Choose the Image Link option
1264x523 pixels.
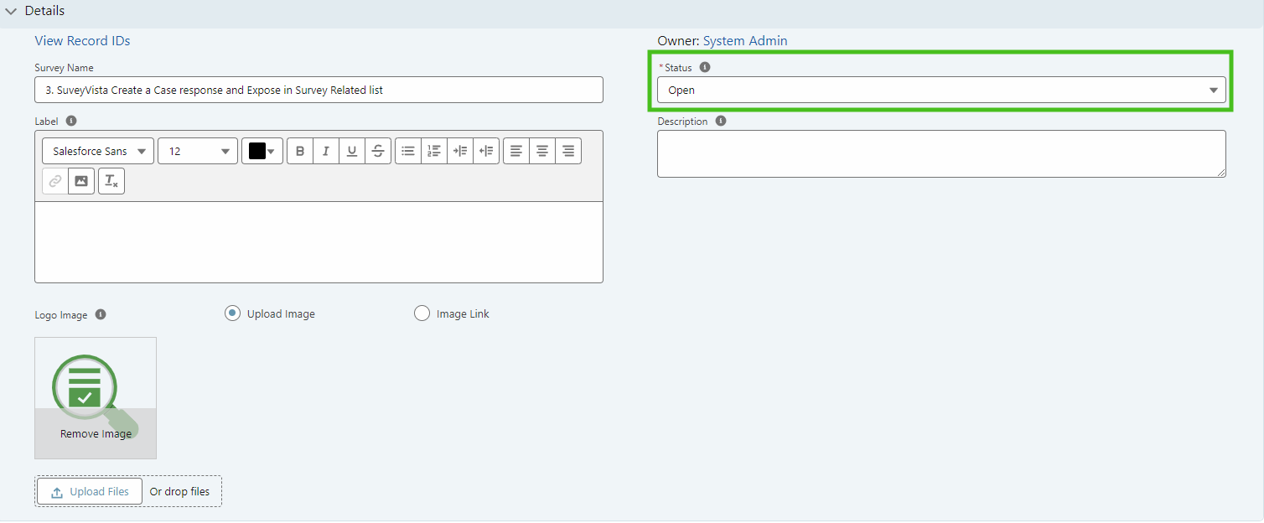point(422,313)
